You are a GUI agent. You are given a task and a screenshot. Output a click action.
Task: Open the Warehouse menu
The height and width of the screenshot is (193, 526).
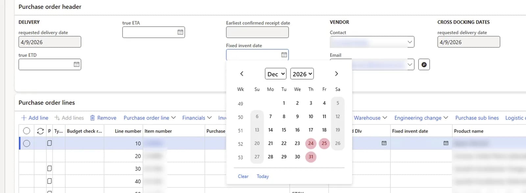click(x=371, y=118)
